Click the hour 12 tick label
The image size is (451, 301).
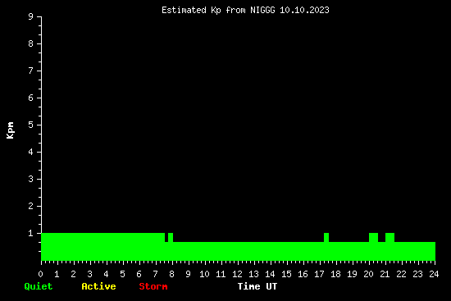click(x=237, y=274)
